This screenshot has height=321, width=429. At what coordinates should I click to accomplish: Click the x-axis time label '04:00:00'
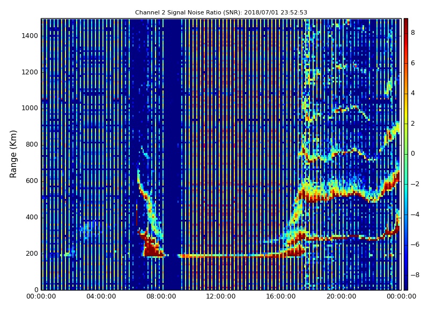(x=101, y=296)
